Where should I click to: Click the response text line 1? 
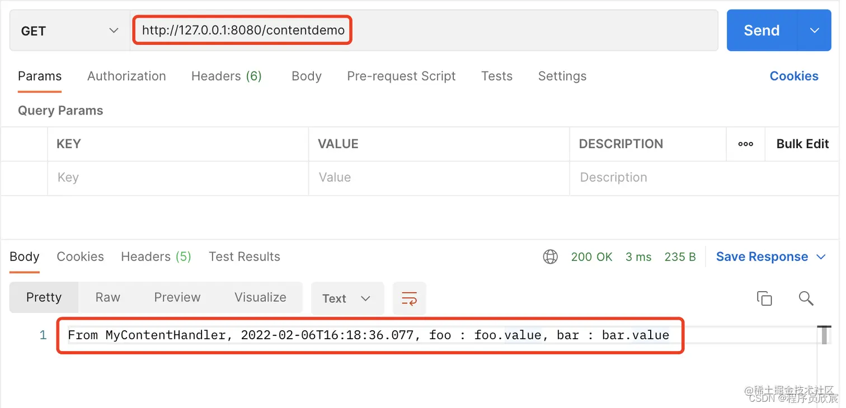coord(368,335)
